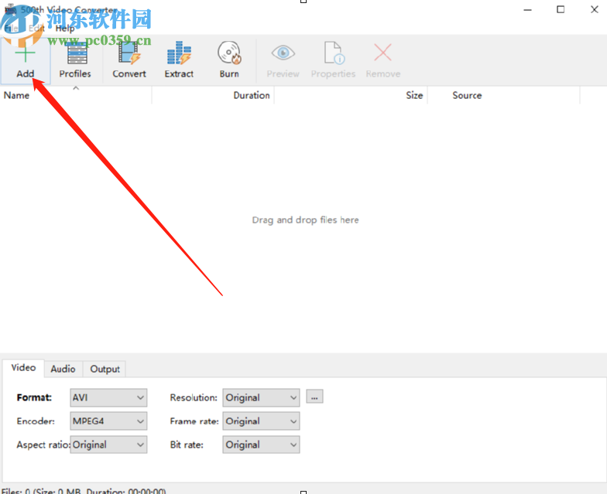Click the Extract audio toolbar icon
The height and width of the screenshot is (494, 607).
tap(179, 60)
